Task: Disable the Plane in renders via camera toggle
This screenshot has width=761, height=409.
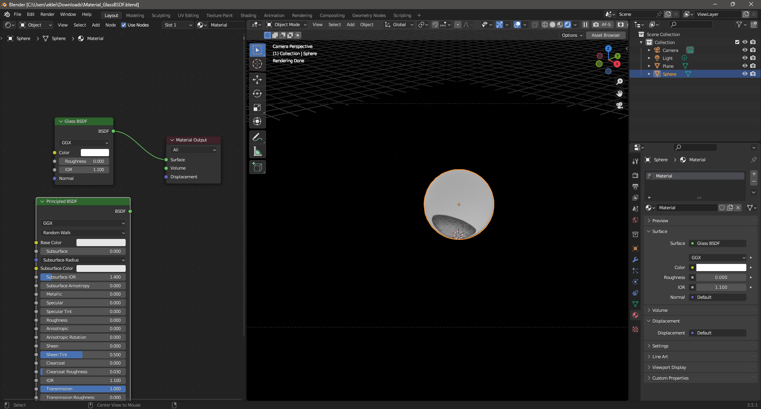Action: pyautogui.click(x=753, y=66)
